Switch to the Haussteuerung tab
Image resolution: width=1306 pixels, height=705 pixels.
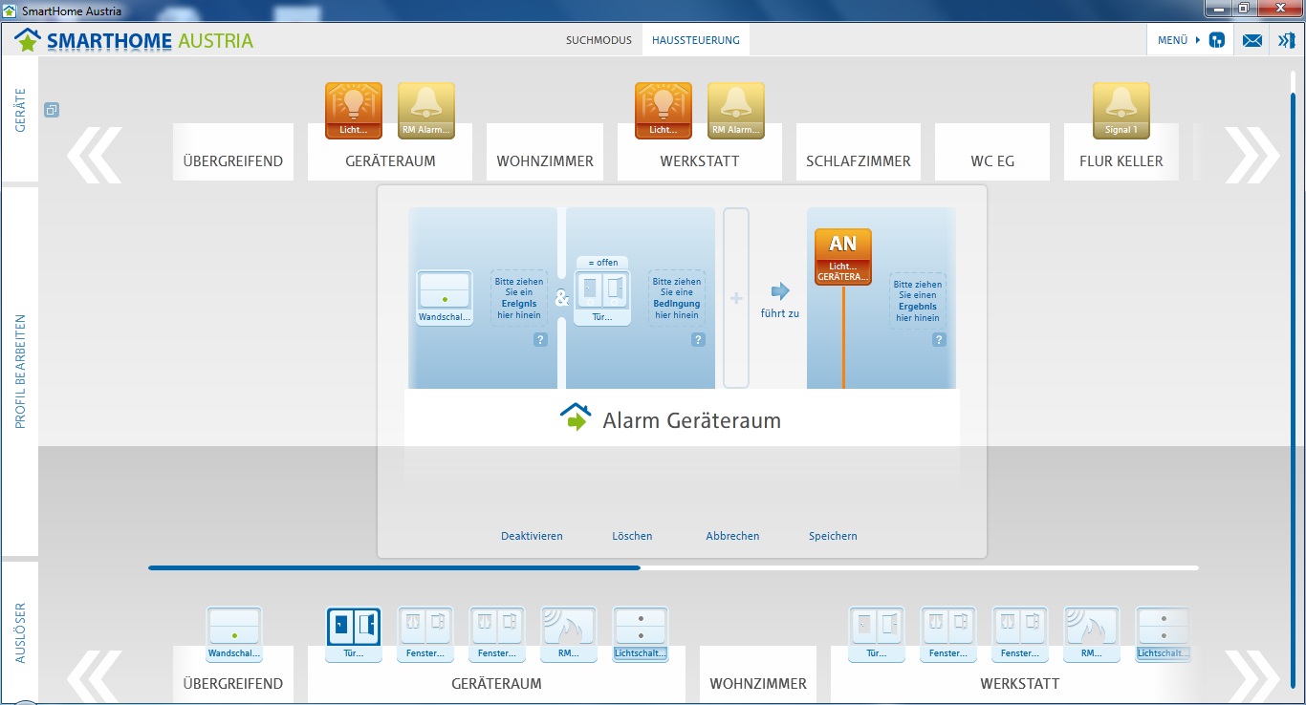[696, 40]
